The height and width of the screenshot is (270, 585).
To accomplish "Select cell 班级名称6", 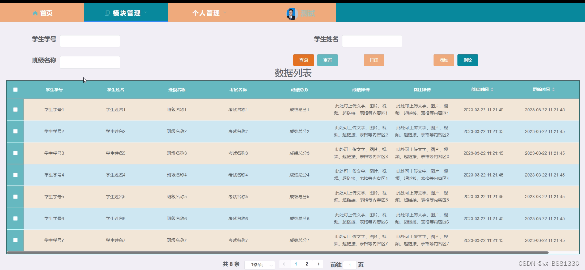I will [177, 219].
